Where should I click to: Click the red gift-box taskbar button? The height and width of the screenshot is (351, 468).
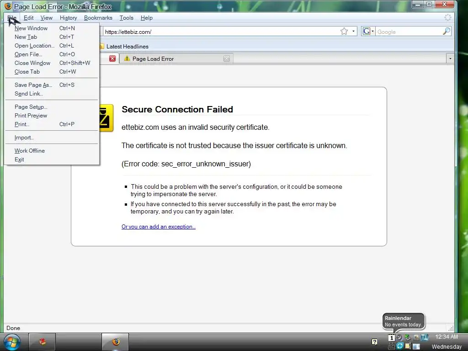(x=42, y=342)
